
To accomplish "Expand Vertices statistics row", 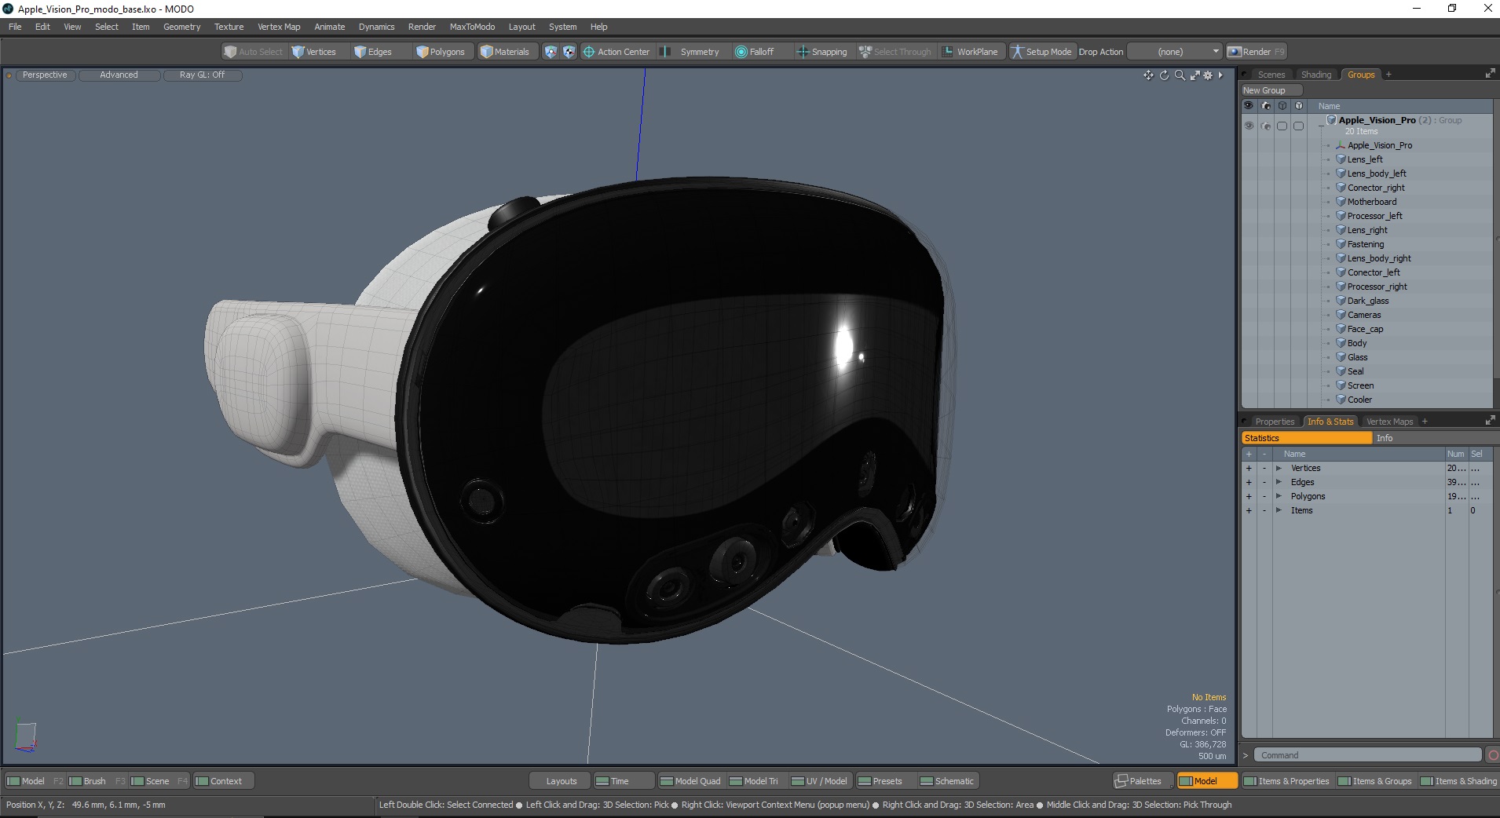I will (x=1279, y=468).
